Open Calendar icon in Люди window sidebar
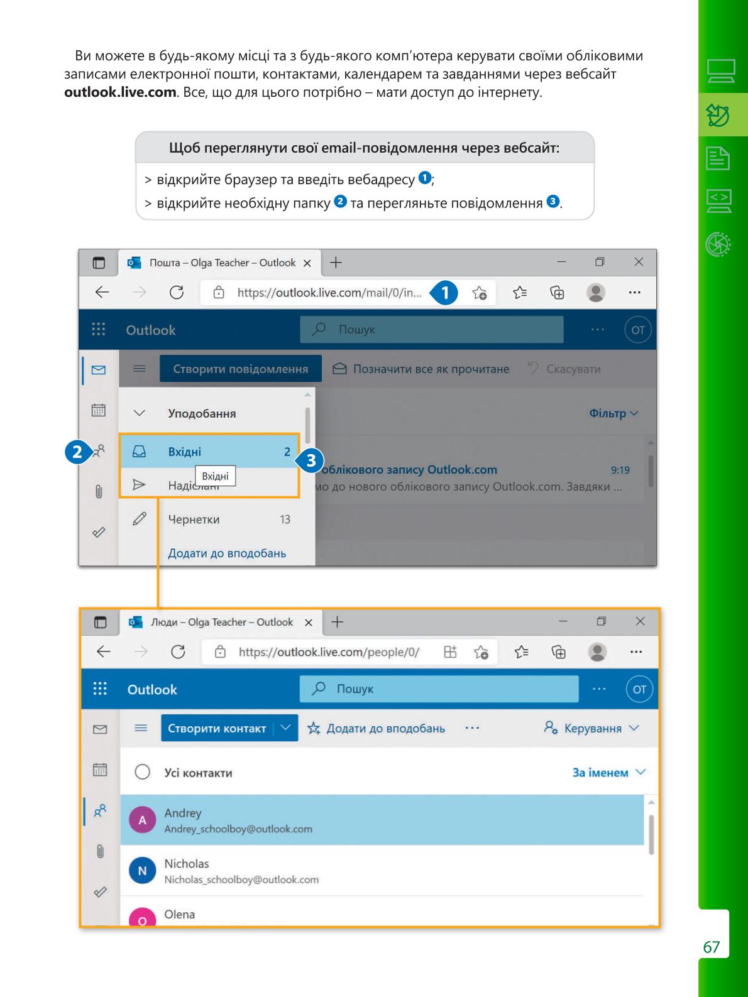The image size is (748, 997). pos(100,770)
